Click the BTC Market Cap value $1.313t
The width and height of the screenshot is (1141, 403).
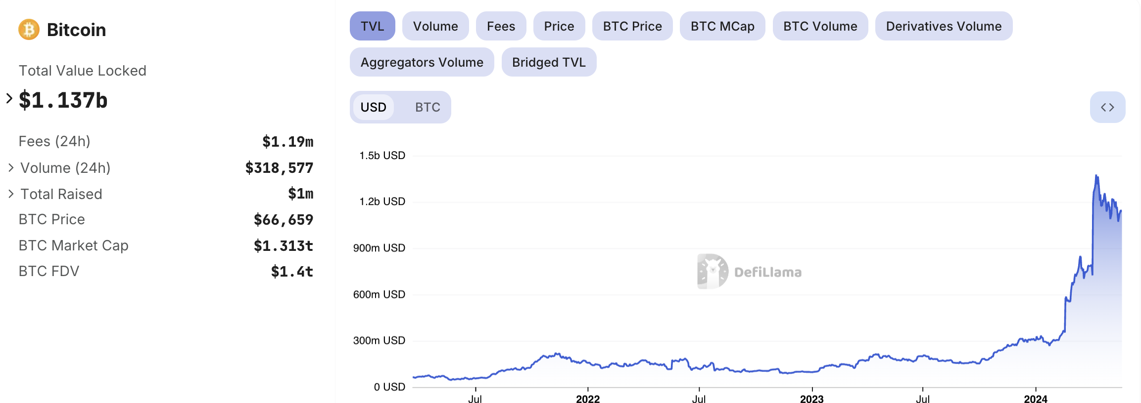(x=284, y=245)
